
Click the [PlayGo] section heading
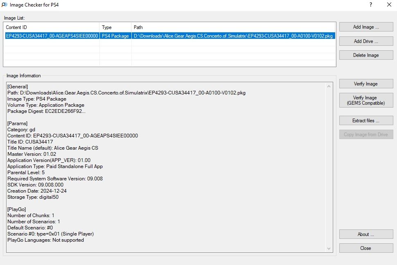[17, 209]
